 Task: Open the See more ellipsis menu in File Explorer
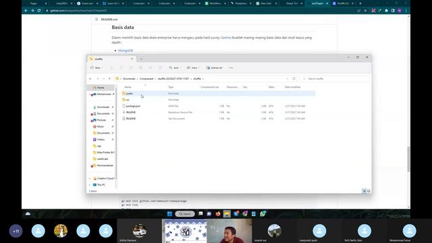pyautogui.click(x=231, y=67)
